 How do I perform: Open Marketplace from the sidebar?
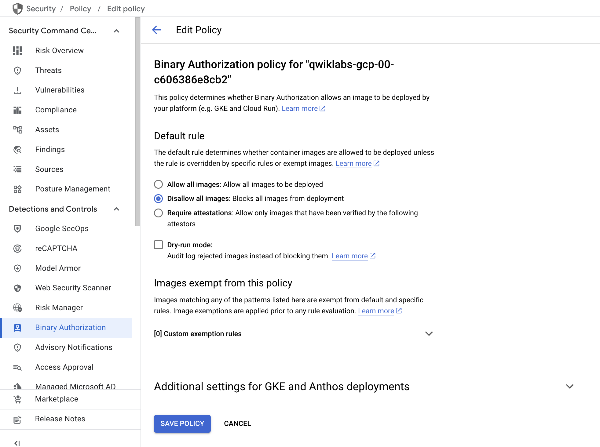57,399
